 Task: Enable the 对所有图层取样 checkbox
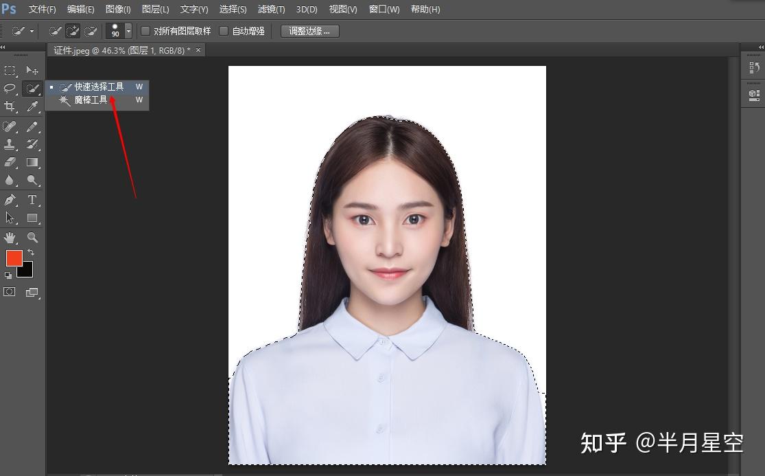[145, 31]
